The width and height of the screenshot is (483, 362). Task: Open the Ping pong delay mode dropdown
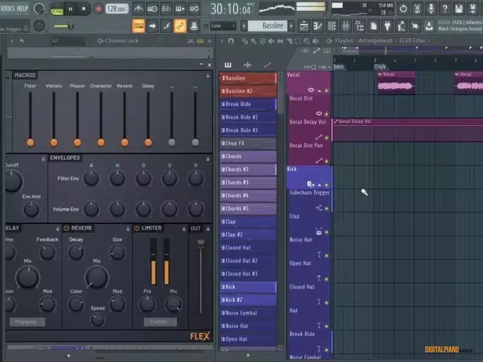point(27,322)
